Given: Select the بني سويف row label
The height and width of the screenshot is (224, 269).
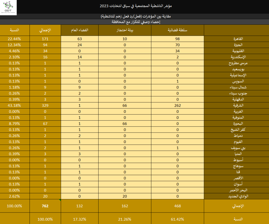Looking at the screenshot, I should (x=238, y=148).
